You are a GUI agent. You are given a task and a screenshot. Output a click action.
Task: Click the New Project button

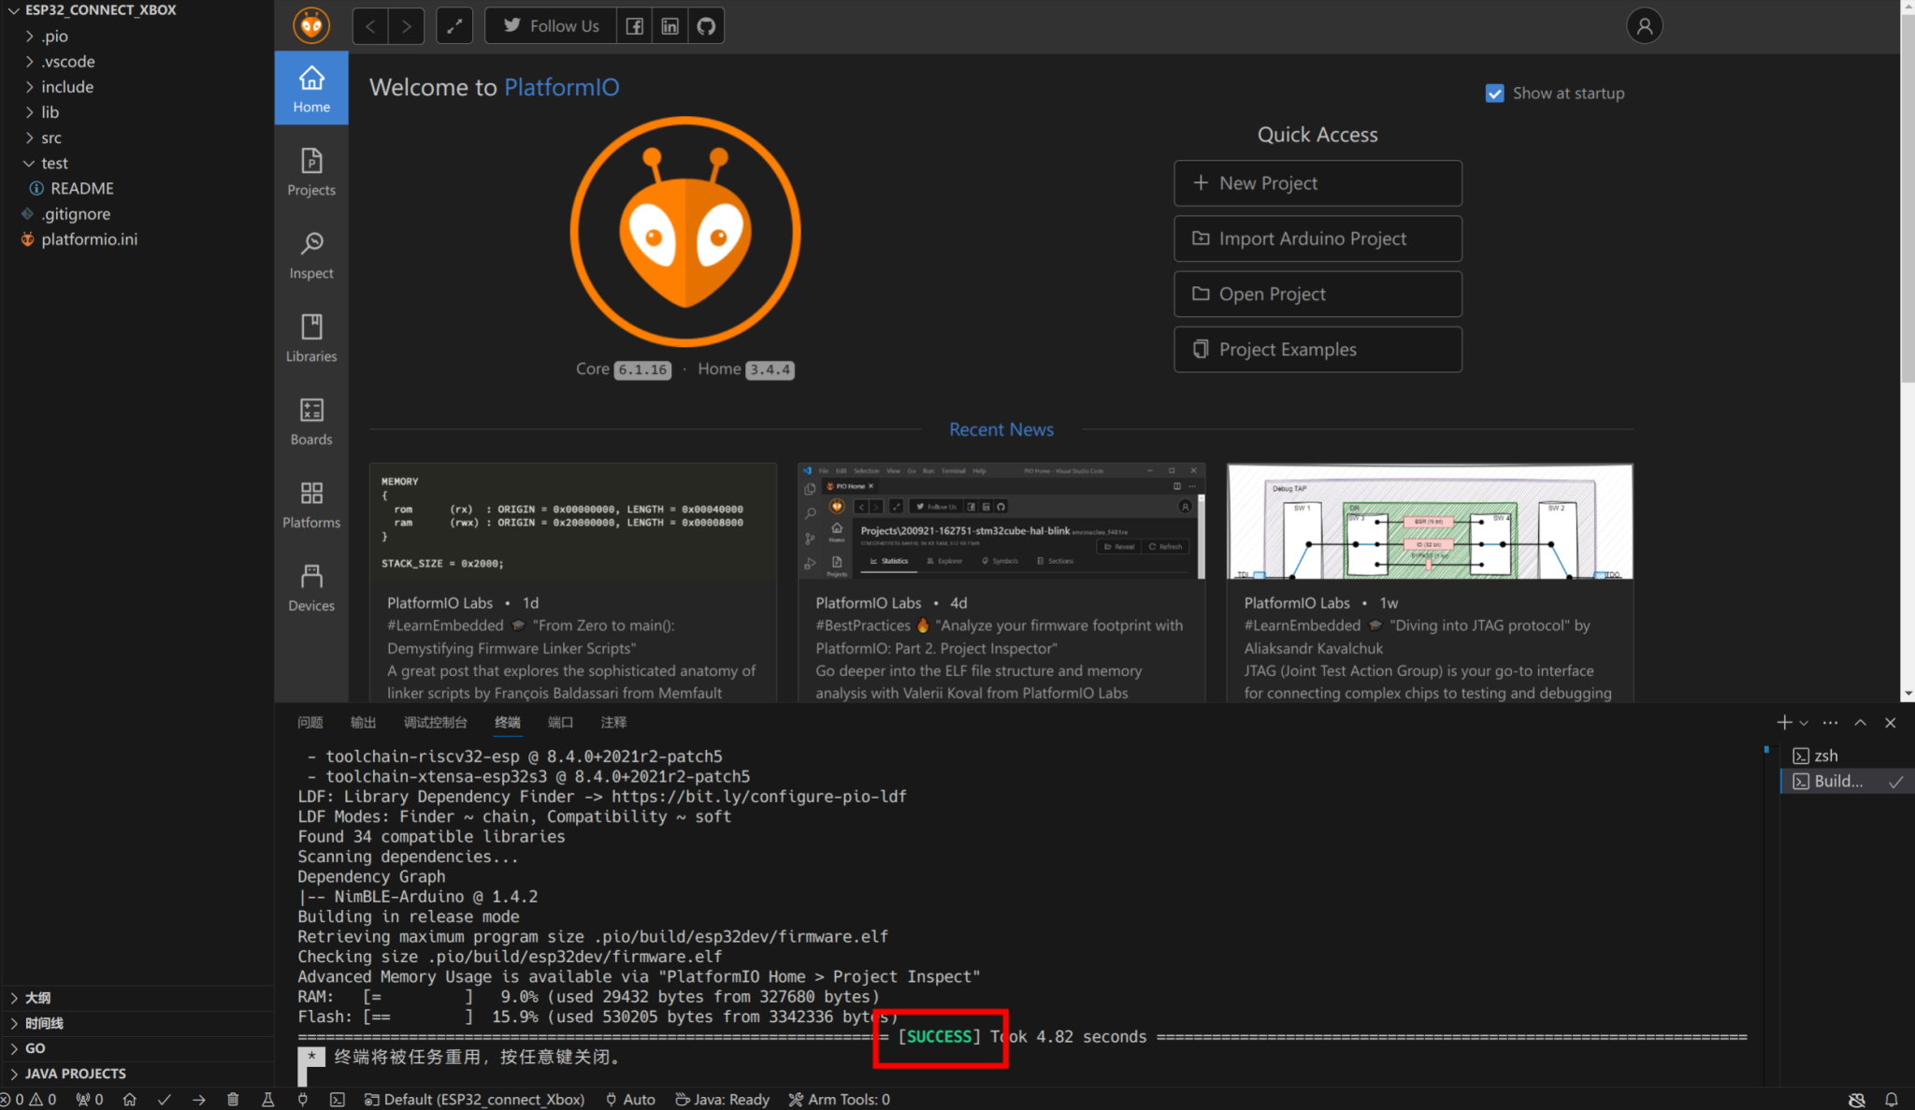point(1317,183)
